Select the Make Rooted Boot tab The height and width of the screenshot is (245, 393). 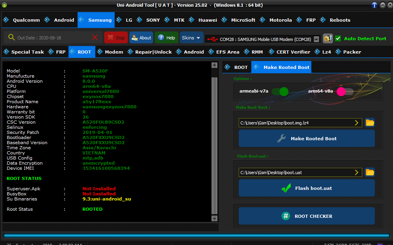[x=281, y=67]
